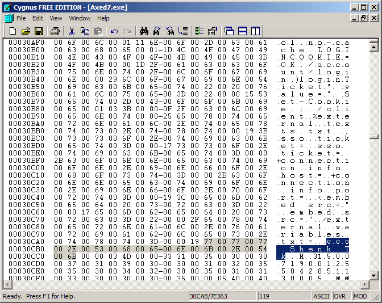
Task: Click the Redo arrow icon
Action: (x=127, y=31)
